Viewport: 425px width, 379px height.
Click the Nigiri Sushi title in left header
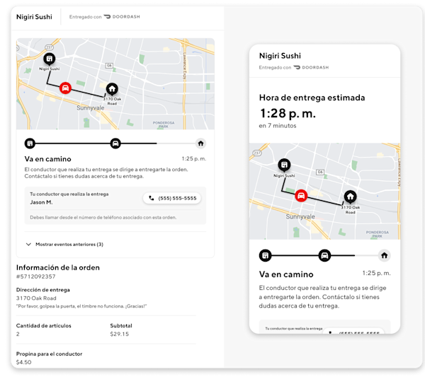tap(34, 17)
